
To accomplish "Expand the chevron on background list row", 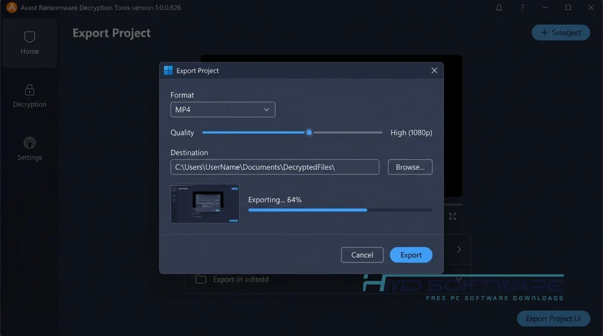I will [x=458, y=279].
